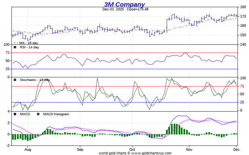Click the Sep month label on x-axis
Image resolution: width=249 pixels, height=155 pixels.
tap(80, 149)
